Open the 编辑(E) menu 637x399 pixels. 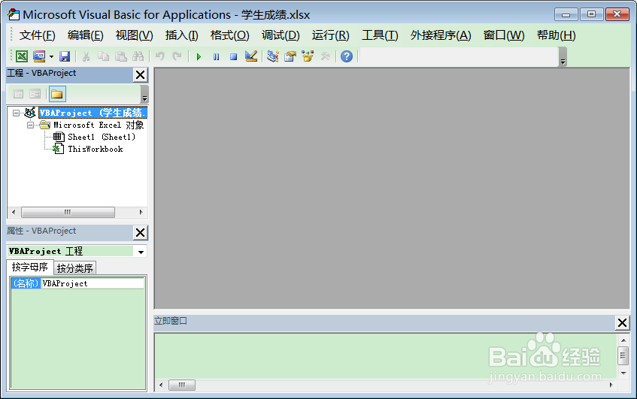click(x=85, y=35)
